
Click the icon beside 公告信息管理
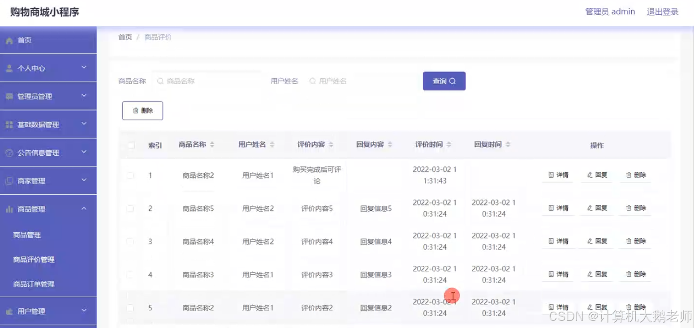(9, 153)
